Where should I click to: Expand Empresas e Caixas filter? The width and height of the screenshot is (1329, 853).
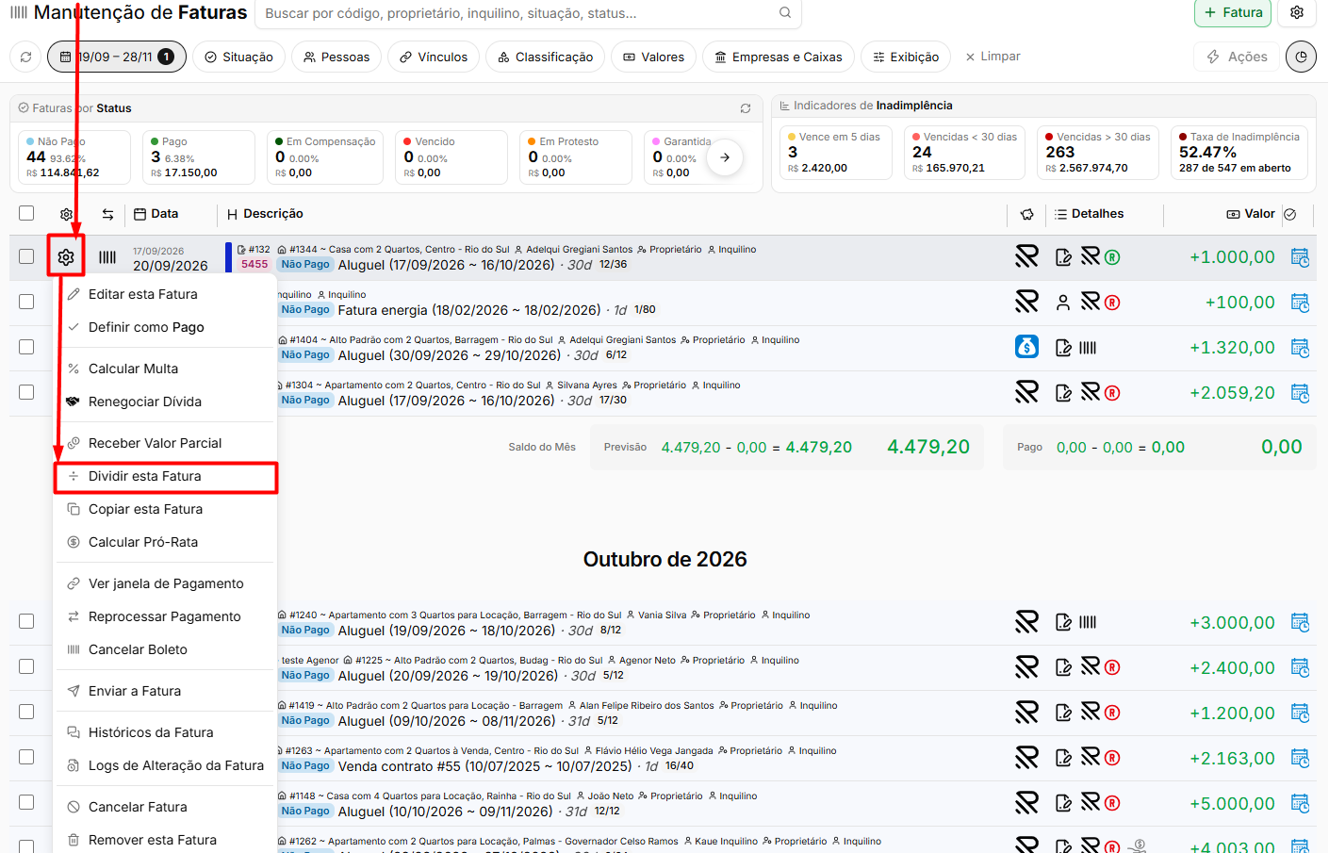(779, 57)
